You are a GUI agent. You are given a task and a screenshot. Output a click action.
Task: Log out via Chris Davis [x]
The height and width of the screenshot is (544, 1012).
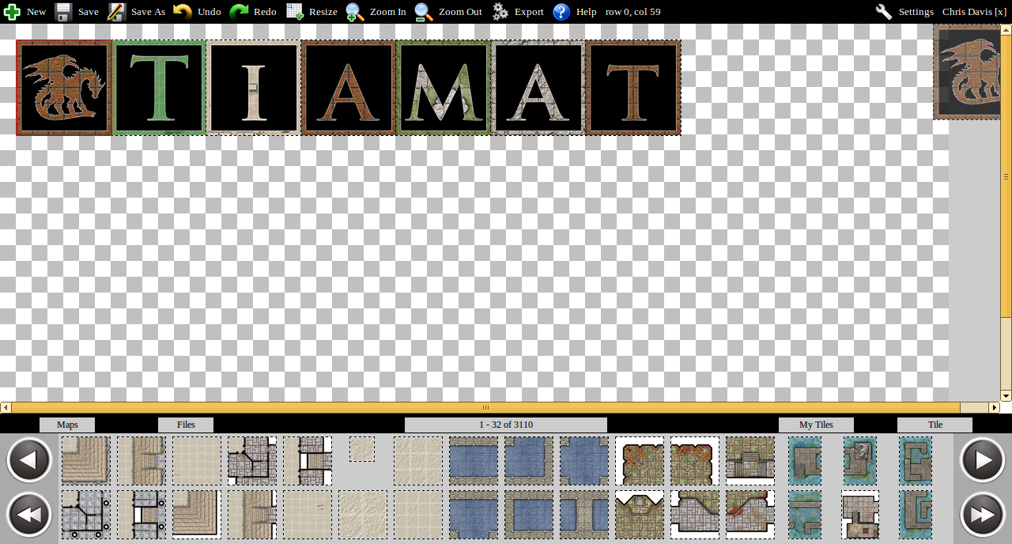(974, 12)
